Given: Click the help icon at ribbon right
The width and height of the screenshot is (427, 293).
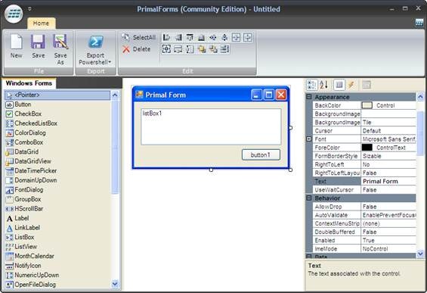Looking at the screenshot, I should coord(419,23).
